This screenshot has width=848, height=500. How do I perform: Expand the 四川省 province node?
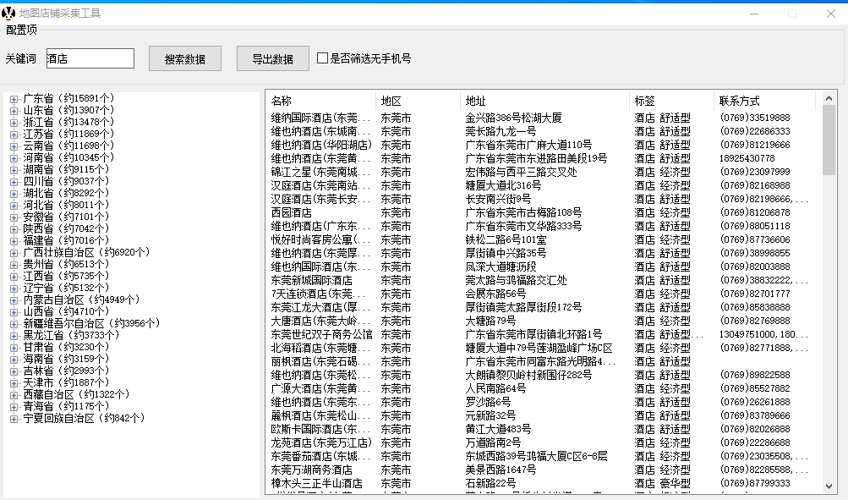point(14,182)
